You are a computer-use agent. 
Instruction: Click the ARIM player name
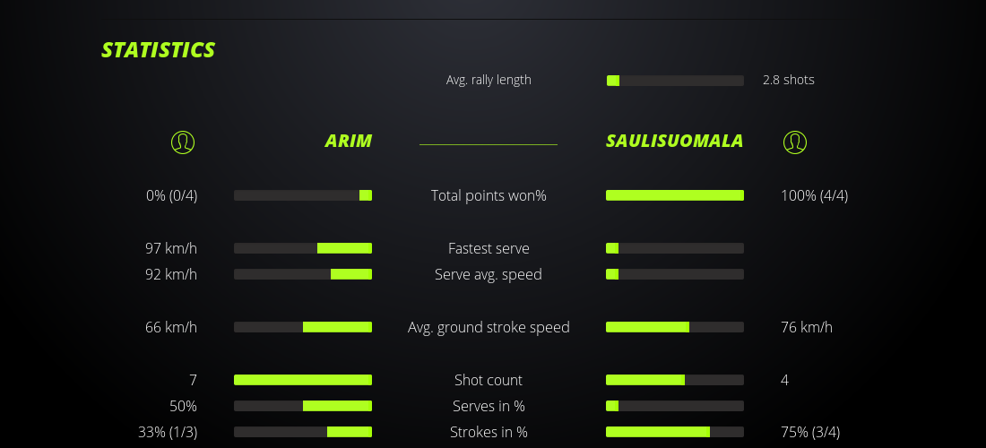click(348, 142)
